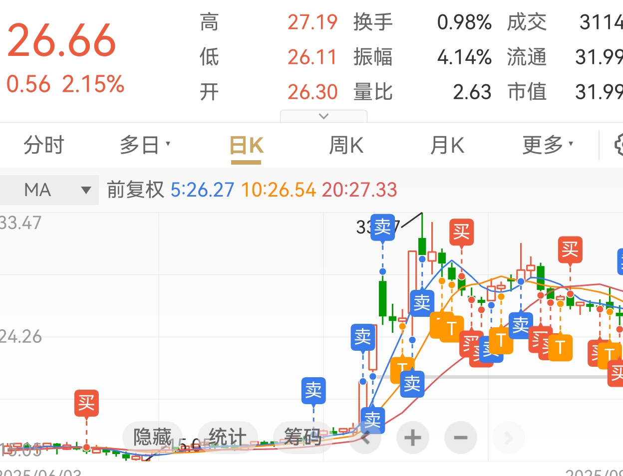Tap the current price 26.66
Image resolution: width=623 pixels, height=476 pixels.
tap(61, 40)
